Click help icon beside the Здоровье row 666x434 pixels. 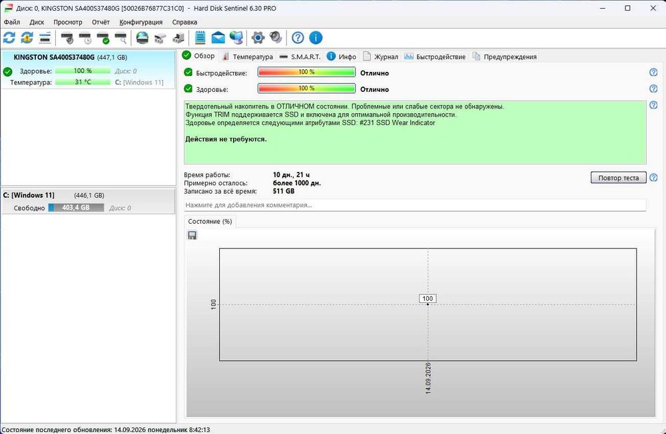coord(653,89)
